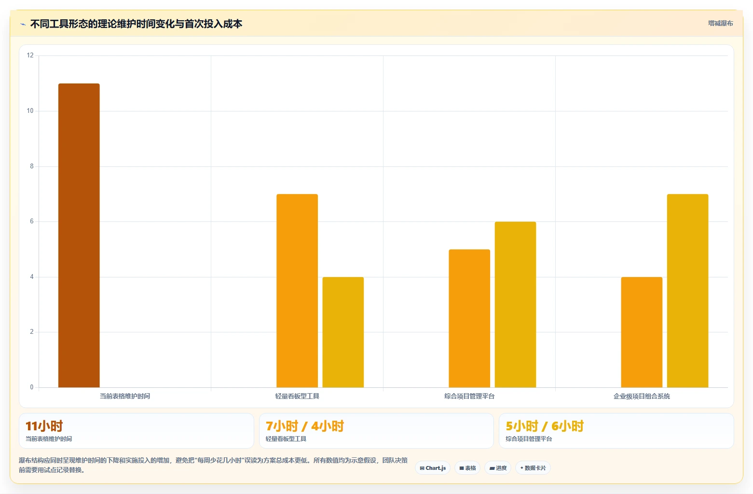Viewport: 753px width, 494px height.
Task: Click the orange 5-hour bar for 综合项目管理平台
Action: [x=469, y=318]
